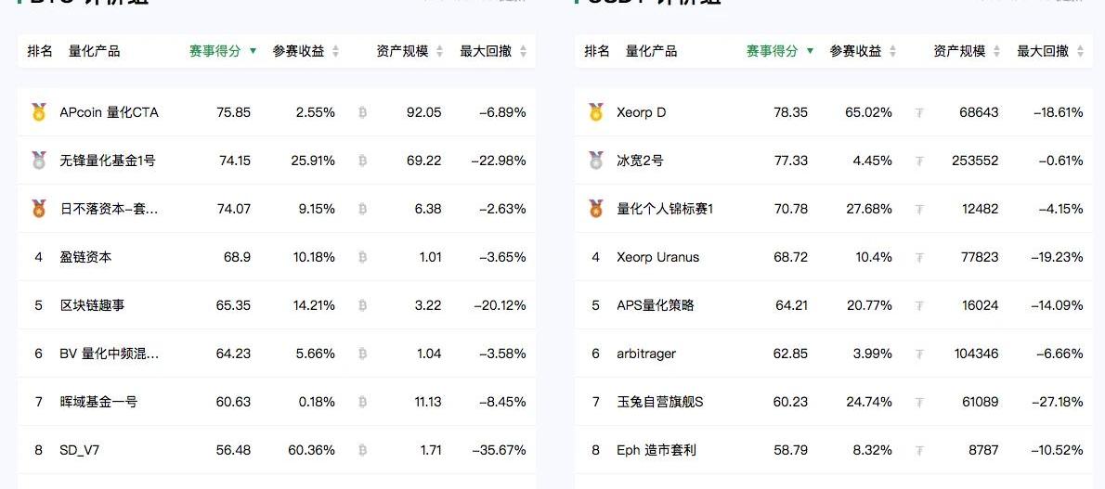Click gold medal icon beside Xeorp D
The height and width of the screenshot is (489, 1105).
coord(596,112)
